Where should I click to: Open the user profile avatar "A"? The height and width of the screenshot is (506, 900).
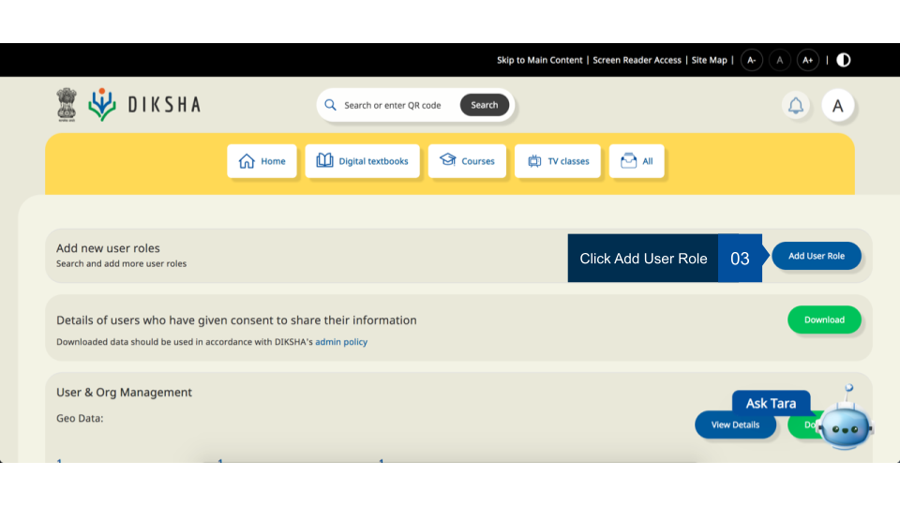837,106
